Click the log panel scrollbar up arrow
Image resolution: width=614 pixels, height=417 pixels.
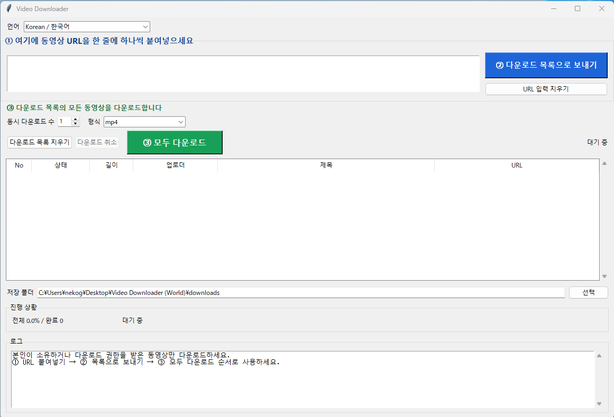(x=599, y=356)
